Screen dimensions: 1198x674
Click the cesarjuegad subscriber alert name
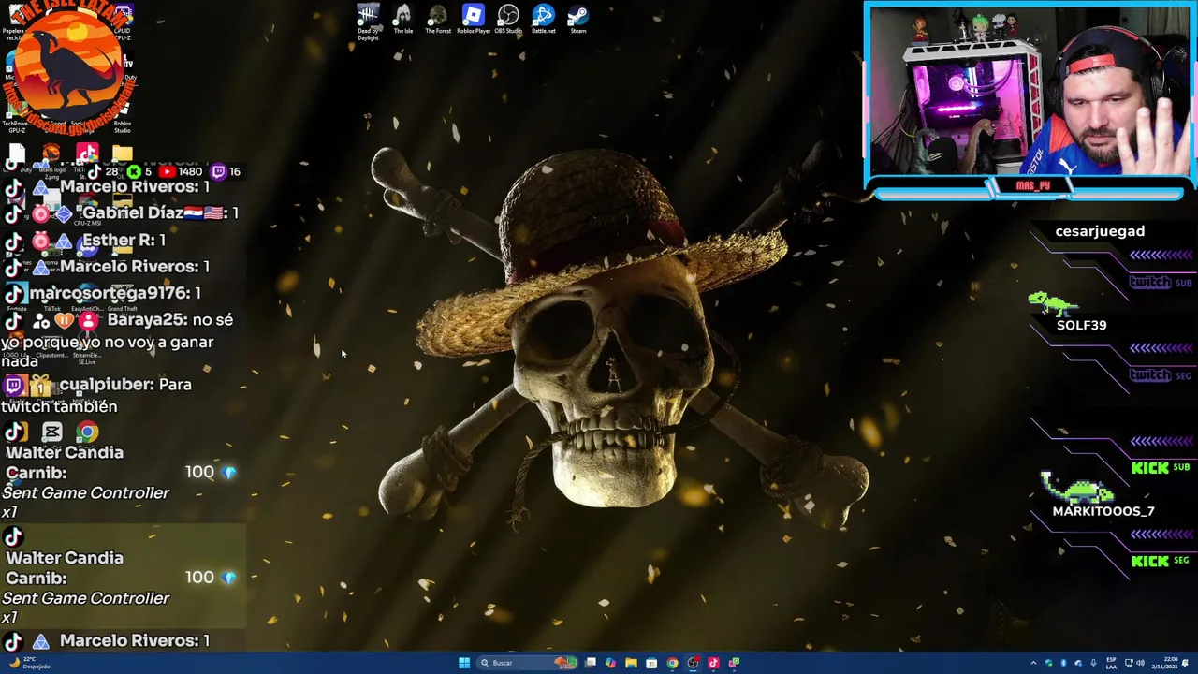point(1100,231)
